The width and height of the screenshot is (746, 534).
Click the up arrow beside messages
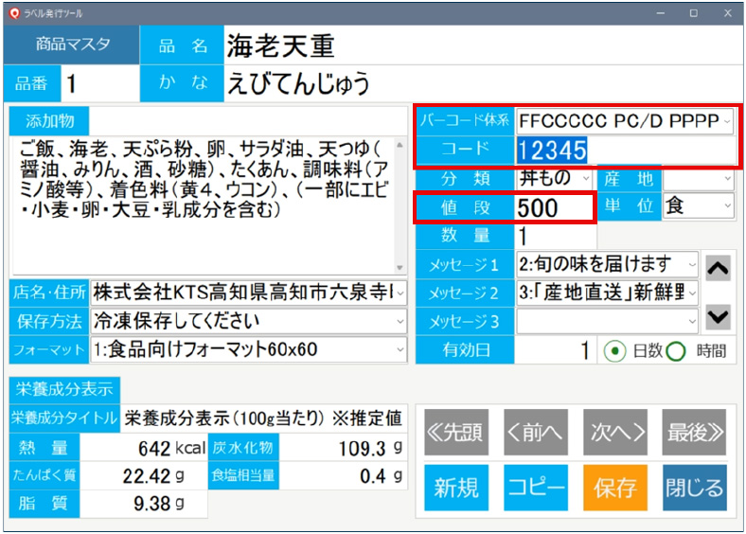click(719, 268)
